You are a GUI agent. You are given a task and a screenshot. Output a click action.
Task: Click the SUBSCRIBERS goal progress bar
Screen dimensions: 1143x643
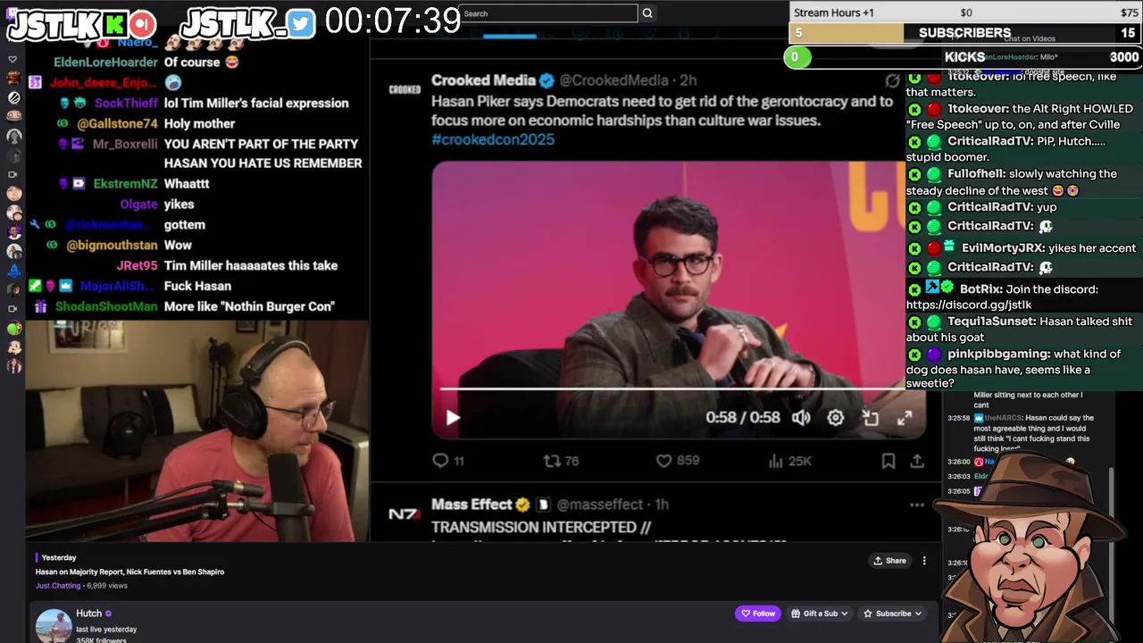[x=965, y=33]
